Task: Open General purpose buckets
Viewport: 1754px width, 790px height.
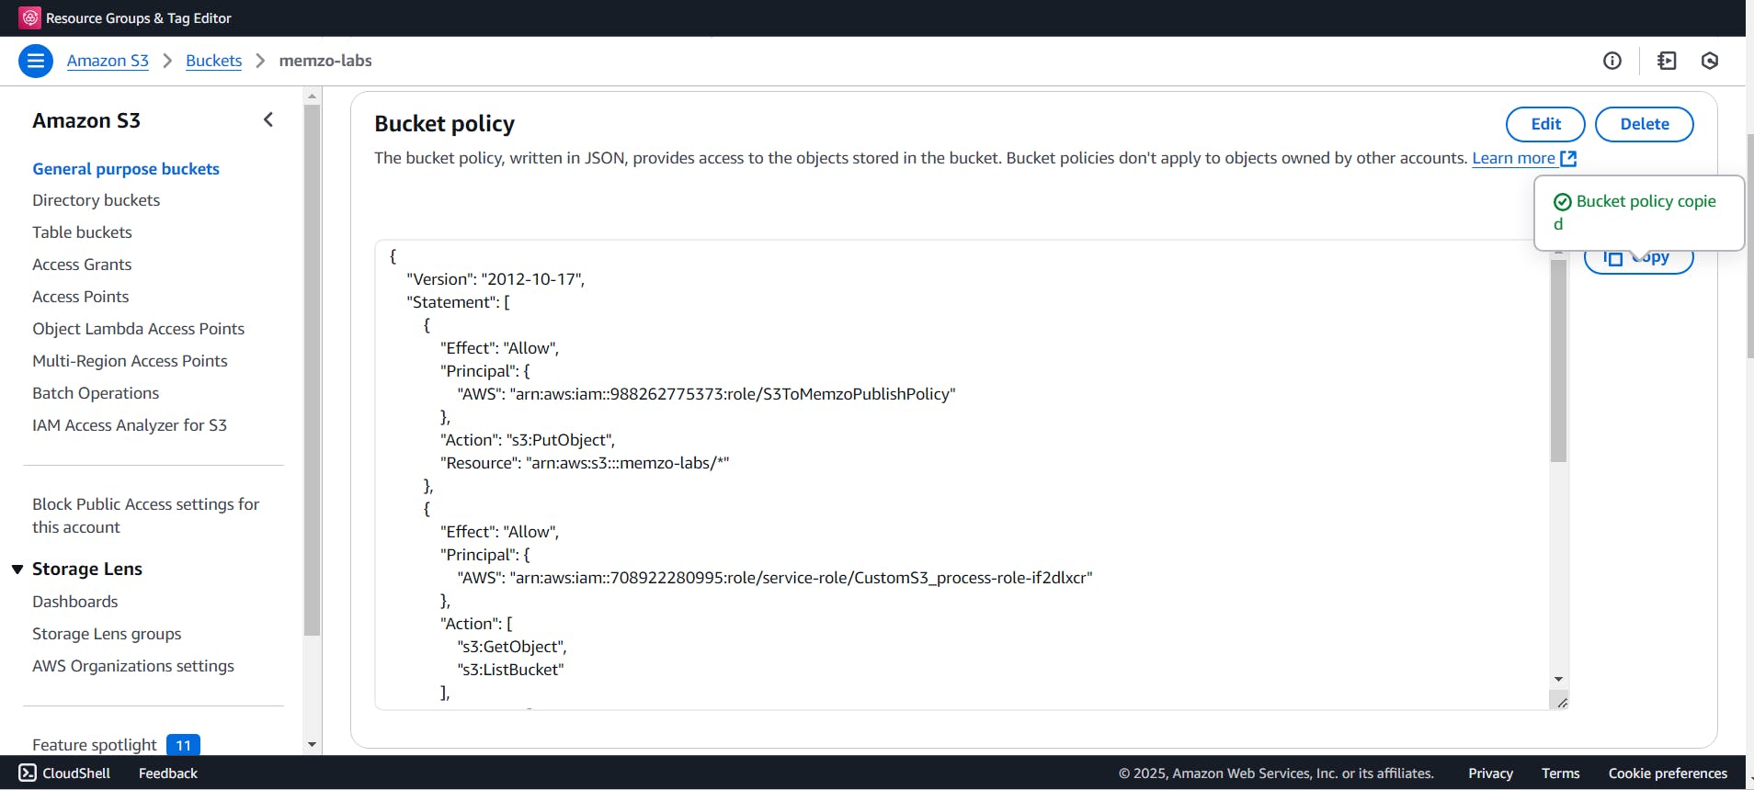Action: click(126, 169)
